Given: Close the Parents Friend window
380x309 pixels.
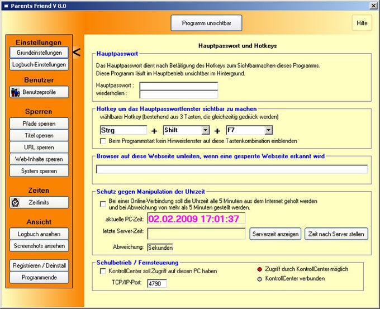Looking at the screenshot, I should 373,6.
